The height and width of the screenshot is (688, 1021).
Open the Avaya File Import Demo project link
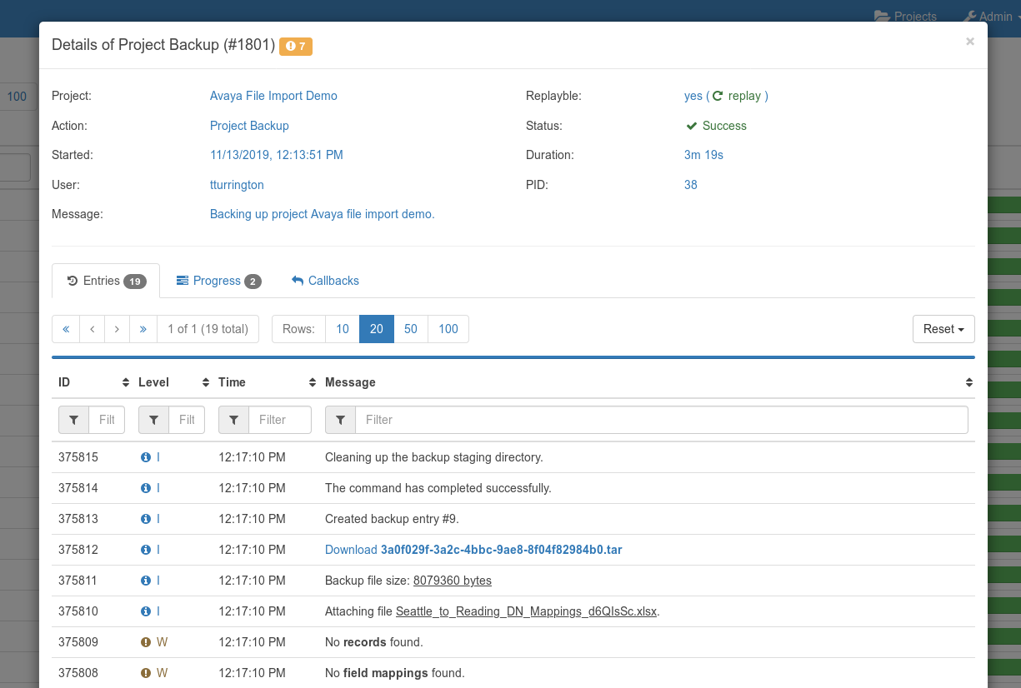pyautogui.click(x=273, y=96)
